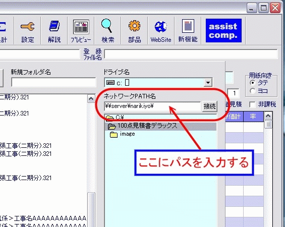This screenshot has width=285, height=227.
Task: Click the 登録ファイル名 input field
Action: [191, 54]
